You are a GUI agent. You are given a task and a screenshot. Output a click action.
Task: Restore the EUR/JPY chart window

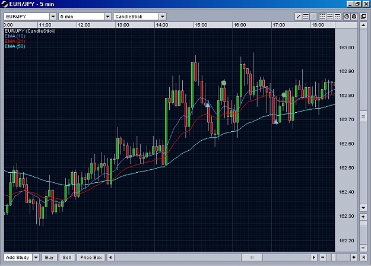point(358,4)
